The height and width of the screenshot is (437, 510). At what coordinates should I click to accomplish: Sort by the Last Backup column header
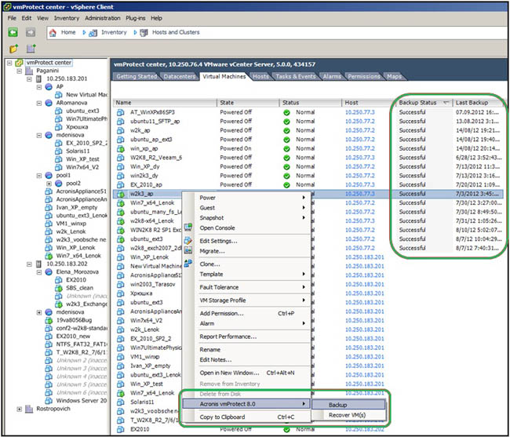[479, 103]
